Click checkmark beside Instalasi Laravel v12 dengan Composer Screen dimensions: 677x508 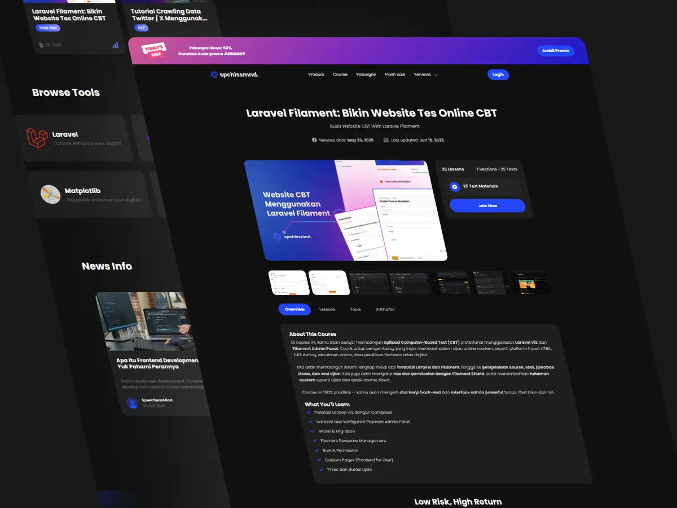(308, 412)
